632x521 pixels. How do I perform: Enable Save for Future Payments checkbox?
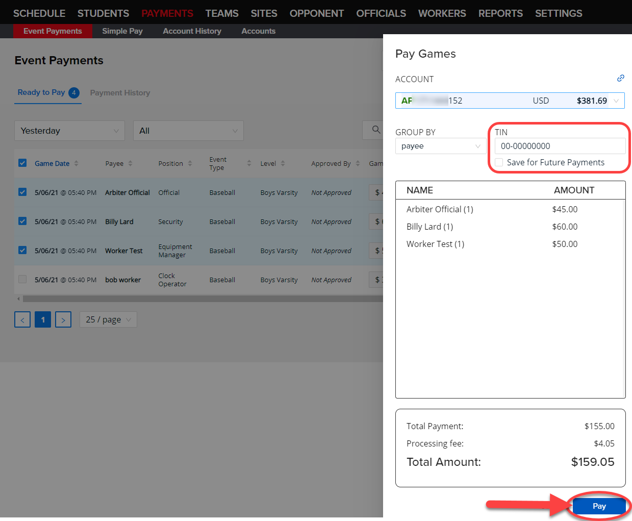(x=499, y=162)
